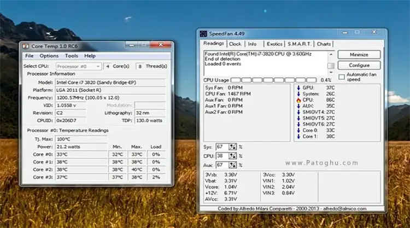Image resolution: width=410 pixels, height=228 pixels.
Task: Click the CPU Fan 1467 RPM reading
Action: tap(228, 93)
